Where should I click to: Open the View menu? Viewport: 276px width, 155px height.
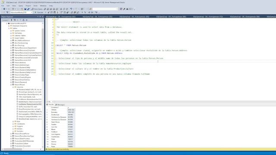click(x=14, y=6)
